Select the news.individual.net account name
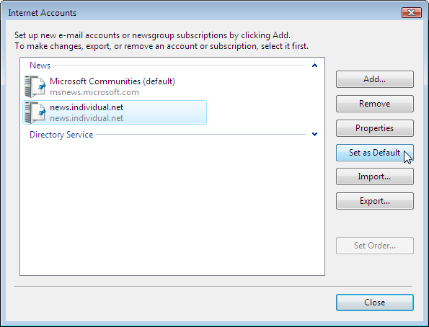The image size is (429, 327). tap(87, 107)
